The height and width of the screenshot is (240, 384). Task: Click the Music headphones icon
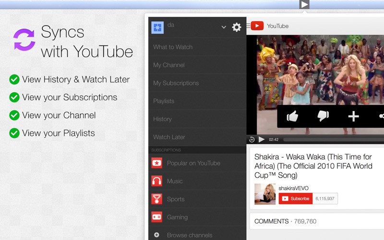tap(157, 181)
